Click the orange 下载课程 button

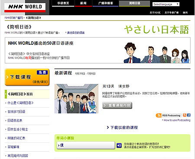pyautogui.click(x=27, y=77)
